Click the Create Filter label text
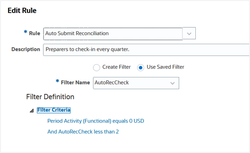The width and height of the screenshot is (250, 153). pyautogui.click(x=116, y=67)
